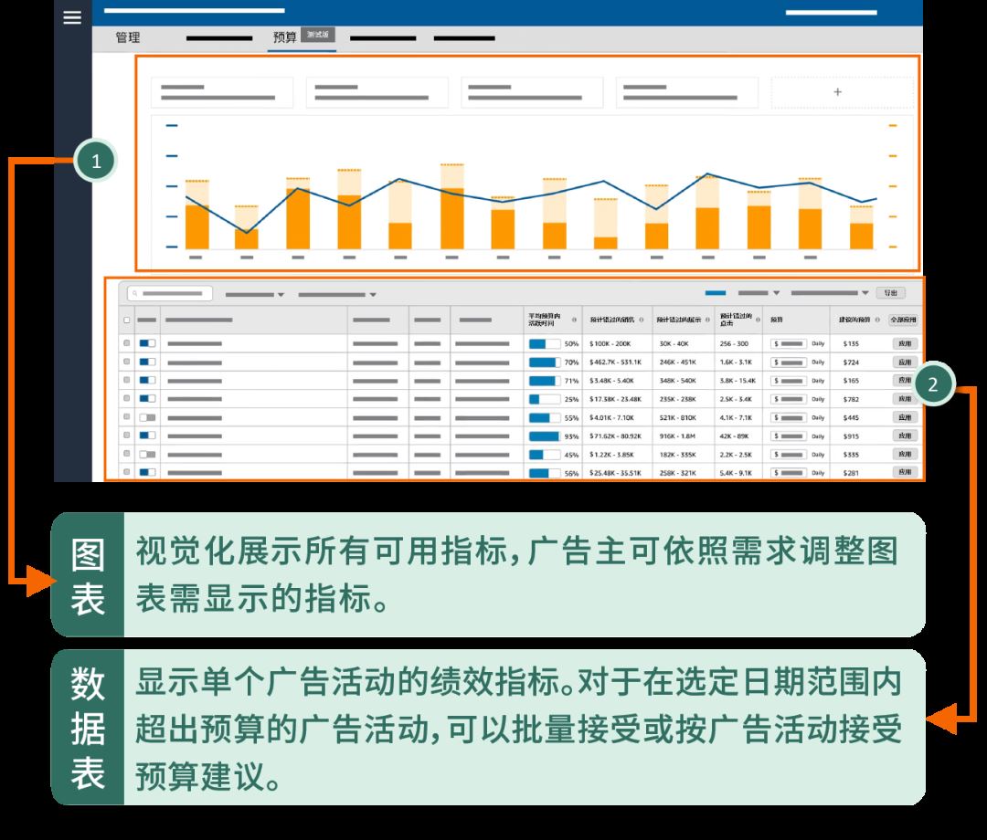Click info icon beside 预计错过的销售 header
This screenshot has height=840, width=987.
(642, 320)
